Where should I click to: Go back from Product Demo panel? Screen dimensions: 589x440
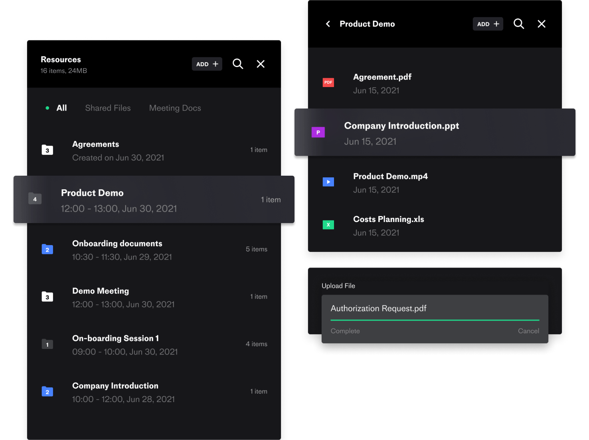pyautogui.click(x=328, y=24)
